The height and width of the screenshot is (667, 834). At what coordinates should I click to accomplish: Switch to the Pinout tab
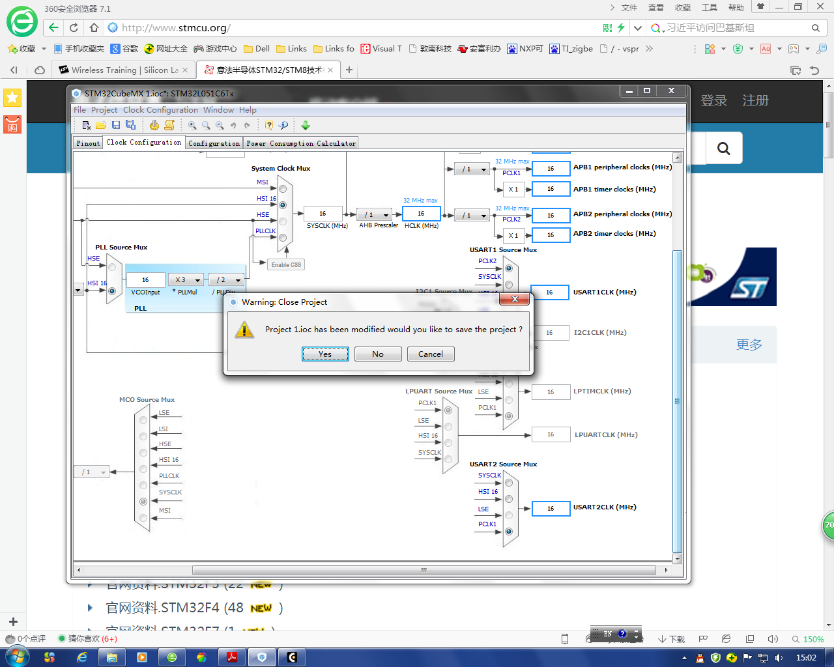point(88,143)
